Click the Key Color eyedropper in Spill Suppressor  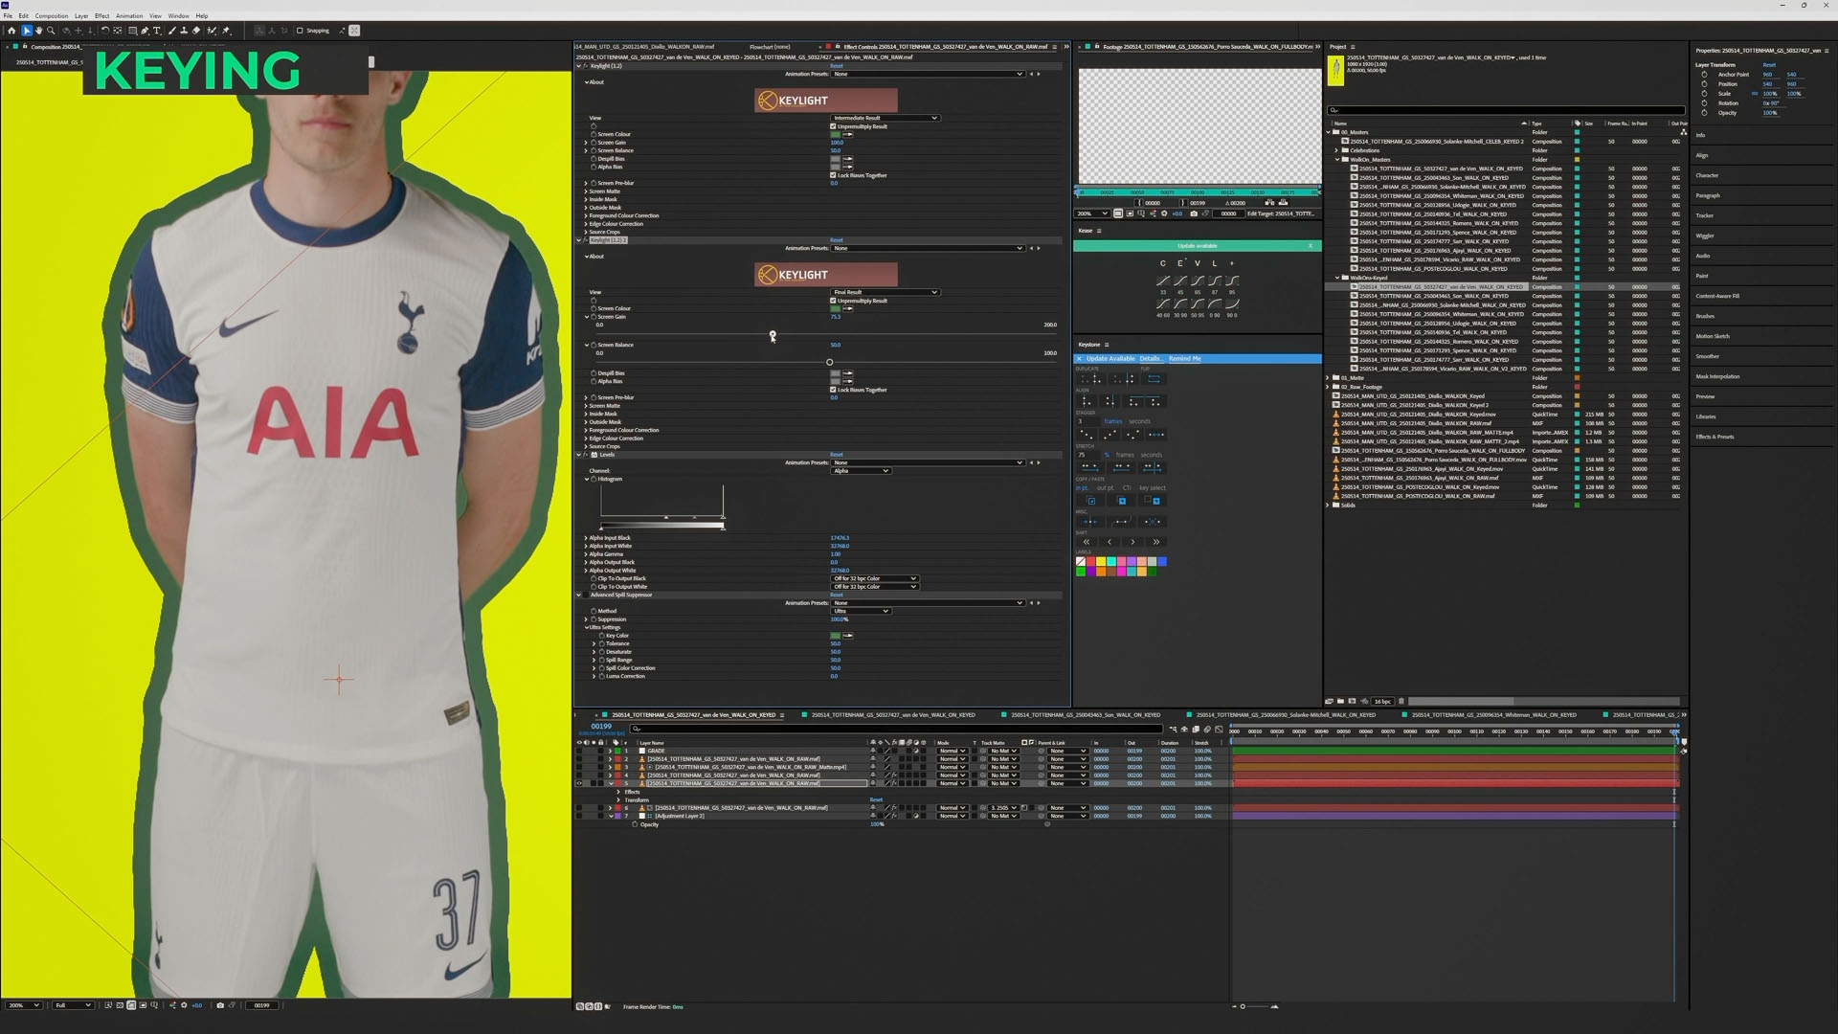(x=848, y=635)
